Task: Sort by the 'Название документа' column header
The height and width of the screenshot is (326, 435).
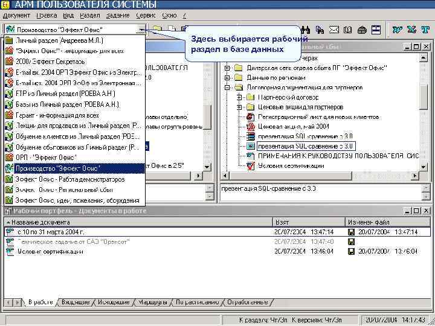Action: 138,222
